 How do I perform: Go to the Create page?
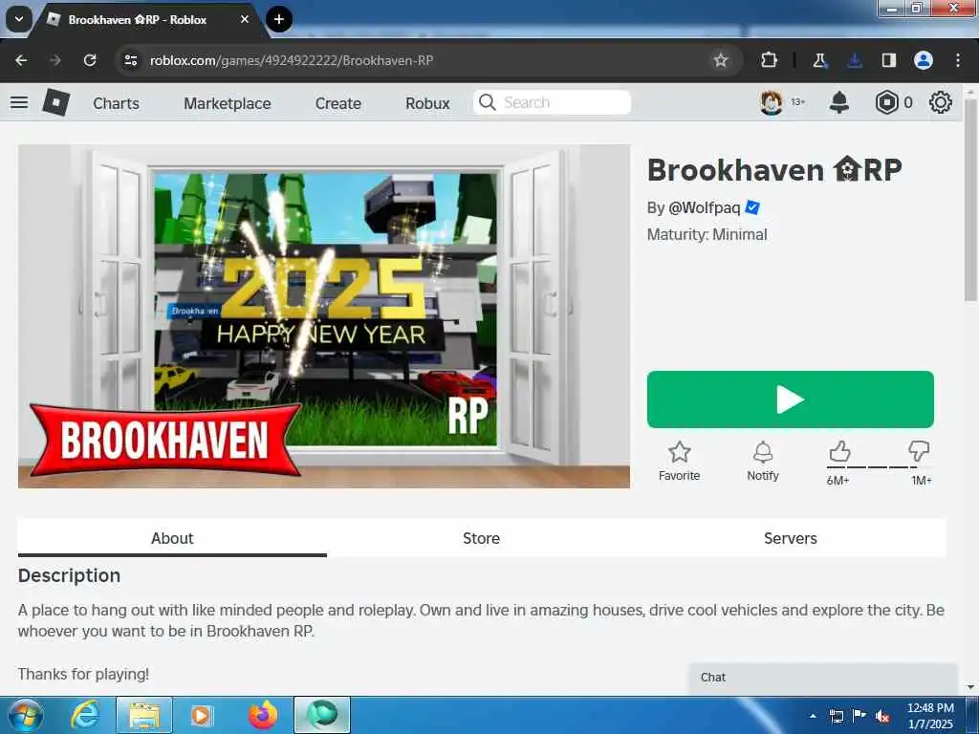click(337, 103)
